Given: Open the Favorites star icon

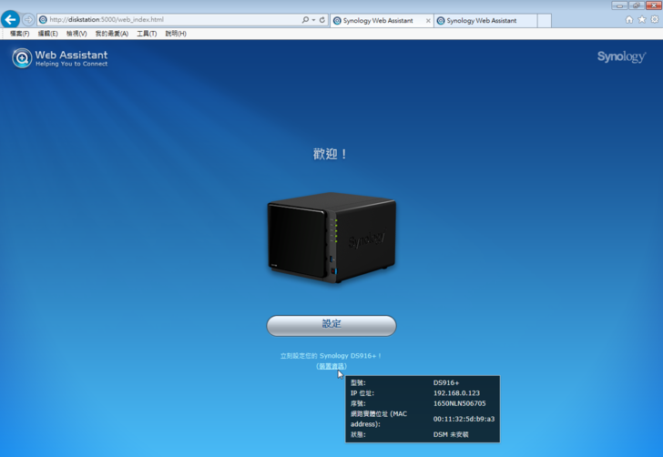Looking at the screenshot, I should coord(642,19).
